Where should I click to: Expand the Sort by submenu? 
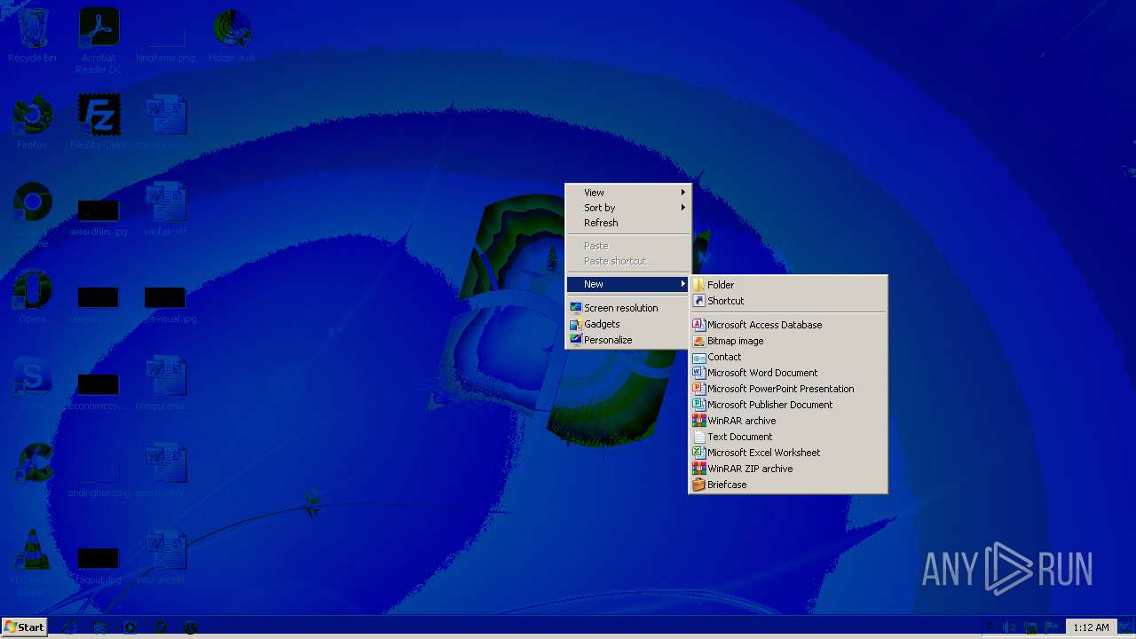coord(628,208)
